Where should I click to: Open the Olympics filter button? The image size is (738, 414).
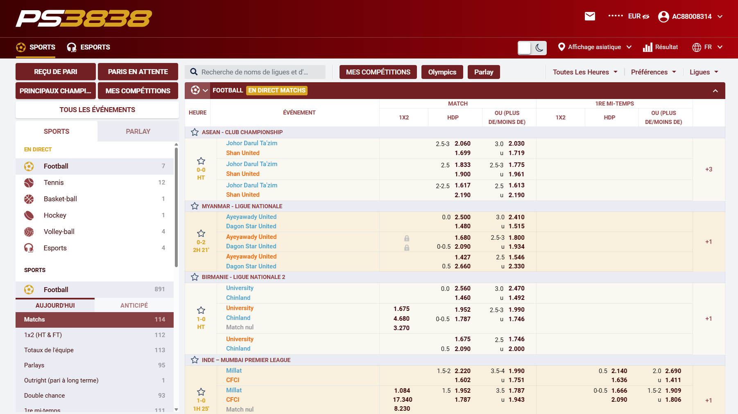(442, 72)
